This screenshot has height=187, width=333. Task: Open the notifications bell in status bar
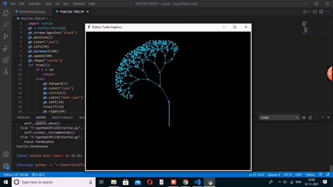coord(328,175)
